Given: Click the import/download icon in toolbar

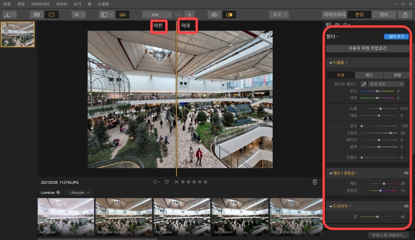Looking at the screenshot, I should click(x=7, y=14).
